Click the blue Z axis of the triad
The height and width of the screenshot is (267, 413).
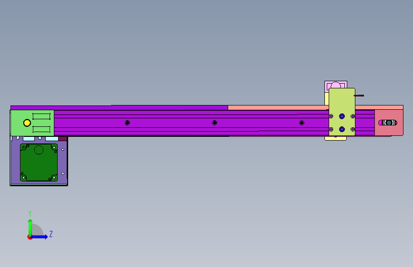pos(40,237)
